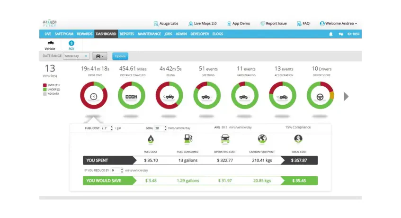
Task: Select the DASHBOARD tab
Action: [x=106, y=34]
